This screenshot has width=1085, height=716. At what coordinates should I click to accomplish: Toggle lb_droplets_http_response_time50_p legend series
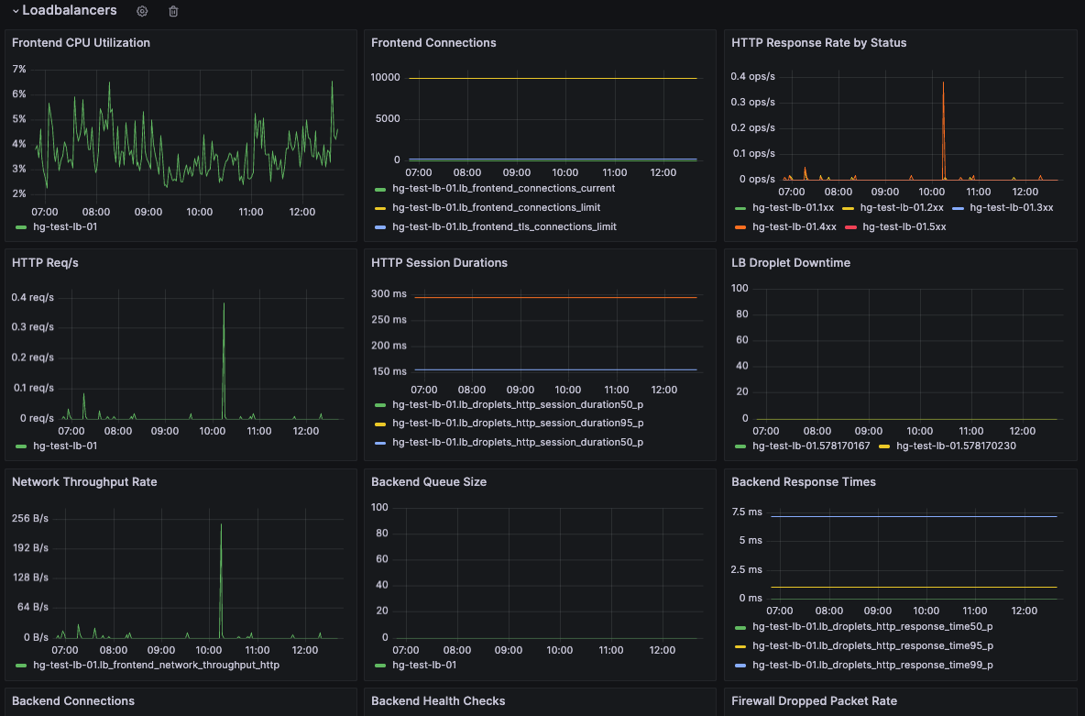point(872,627)
